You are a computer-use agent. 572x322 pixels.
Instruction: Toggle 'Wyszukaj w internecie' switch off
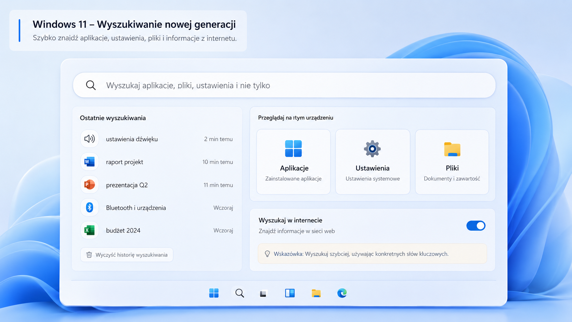476,226
